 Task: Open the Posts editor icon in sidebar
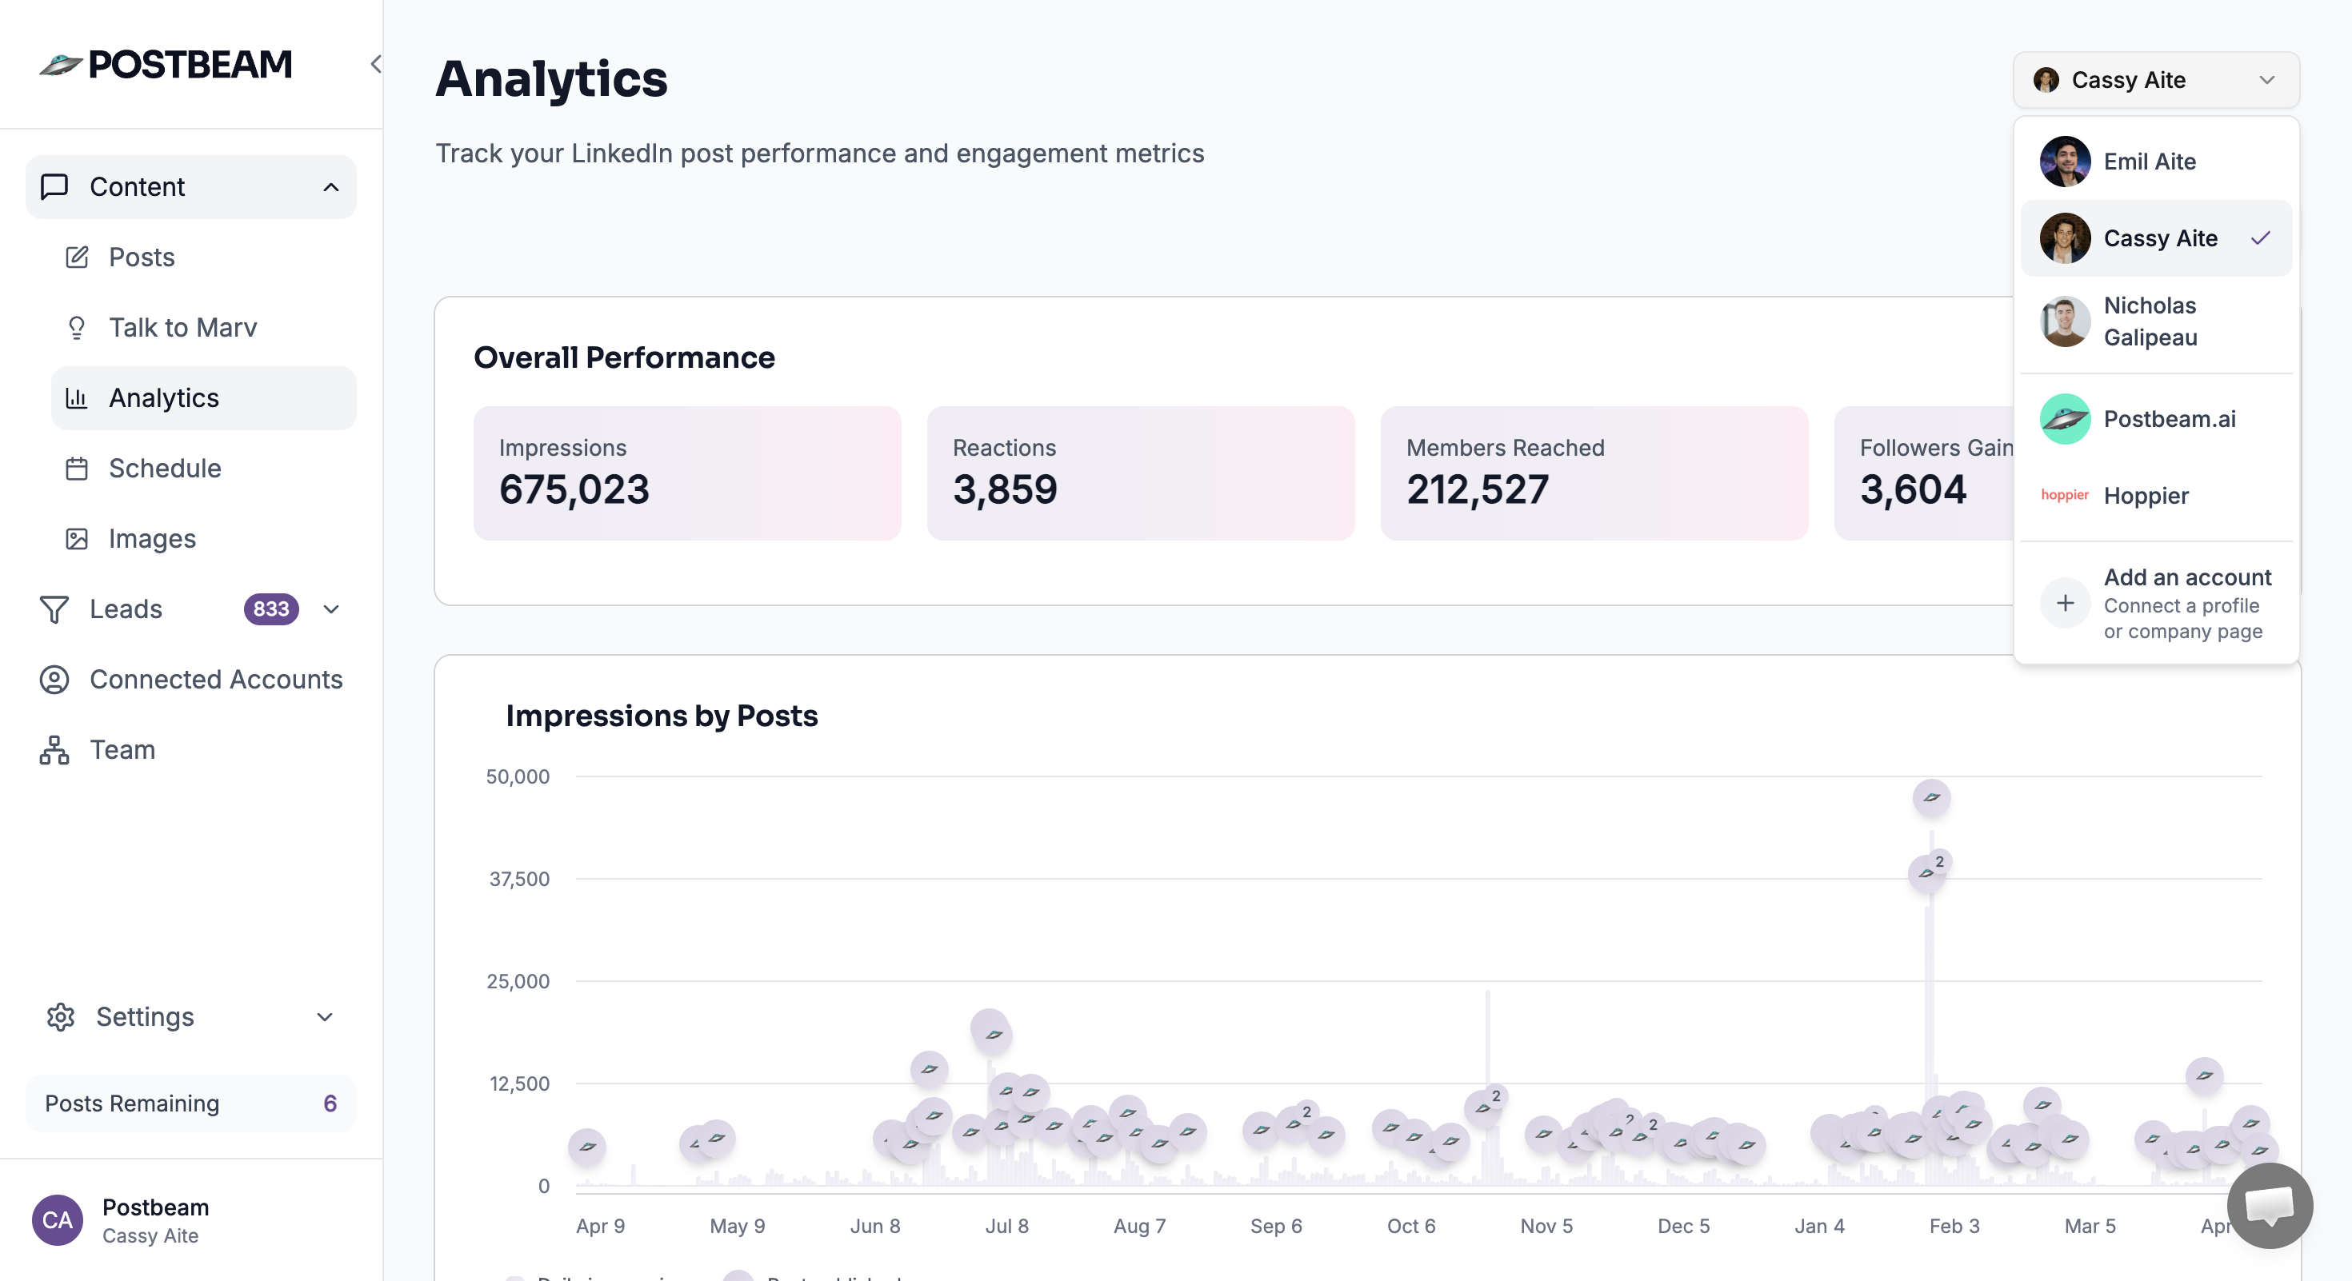77,257
